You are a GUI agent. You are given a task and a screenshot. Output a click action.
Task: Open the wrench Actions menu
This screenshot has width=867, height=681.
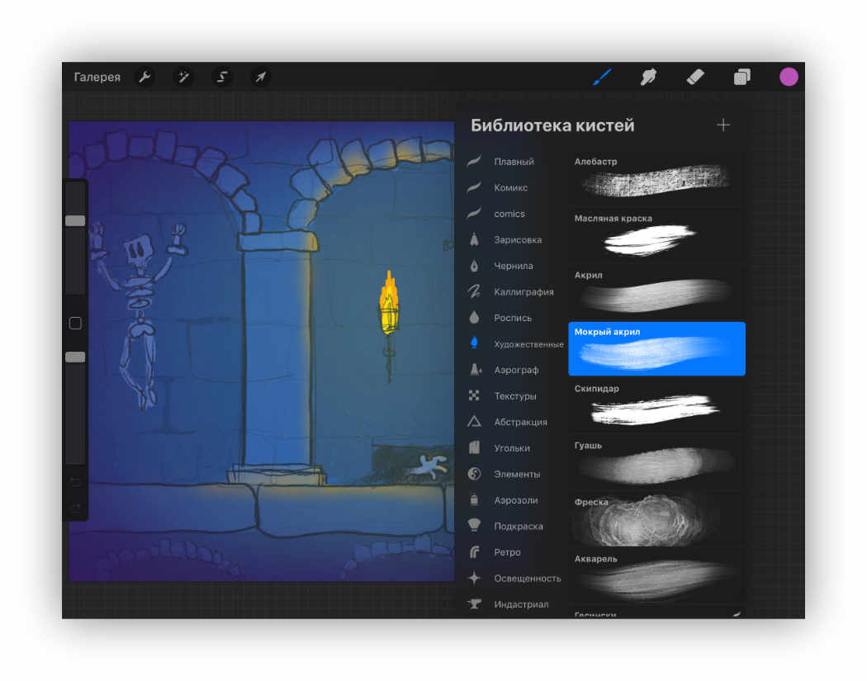[x=144, y=77]
